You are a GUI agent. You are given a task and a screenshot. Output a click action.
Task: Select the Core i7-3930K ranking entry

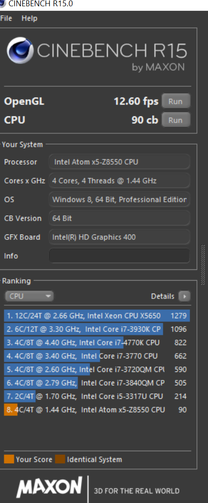pyautogui.click(x=97, y=329)
